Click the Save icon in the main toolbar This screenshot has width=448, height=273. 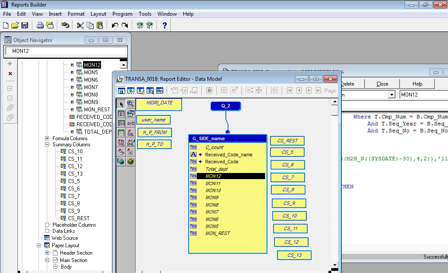pyautogui.click(x=25, y=25)
